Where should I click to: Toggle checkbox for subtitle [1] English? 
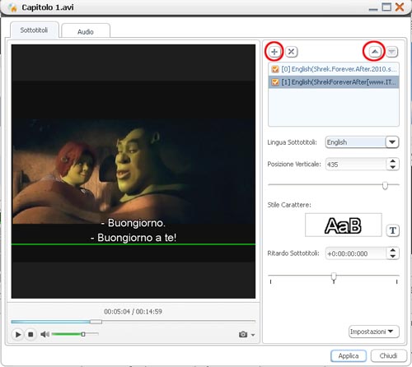coord(274,82)
